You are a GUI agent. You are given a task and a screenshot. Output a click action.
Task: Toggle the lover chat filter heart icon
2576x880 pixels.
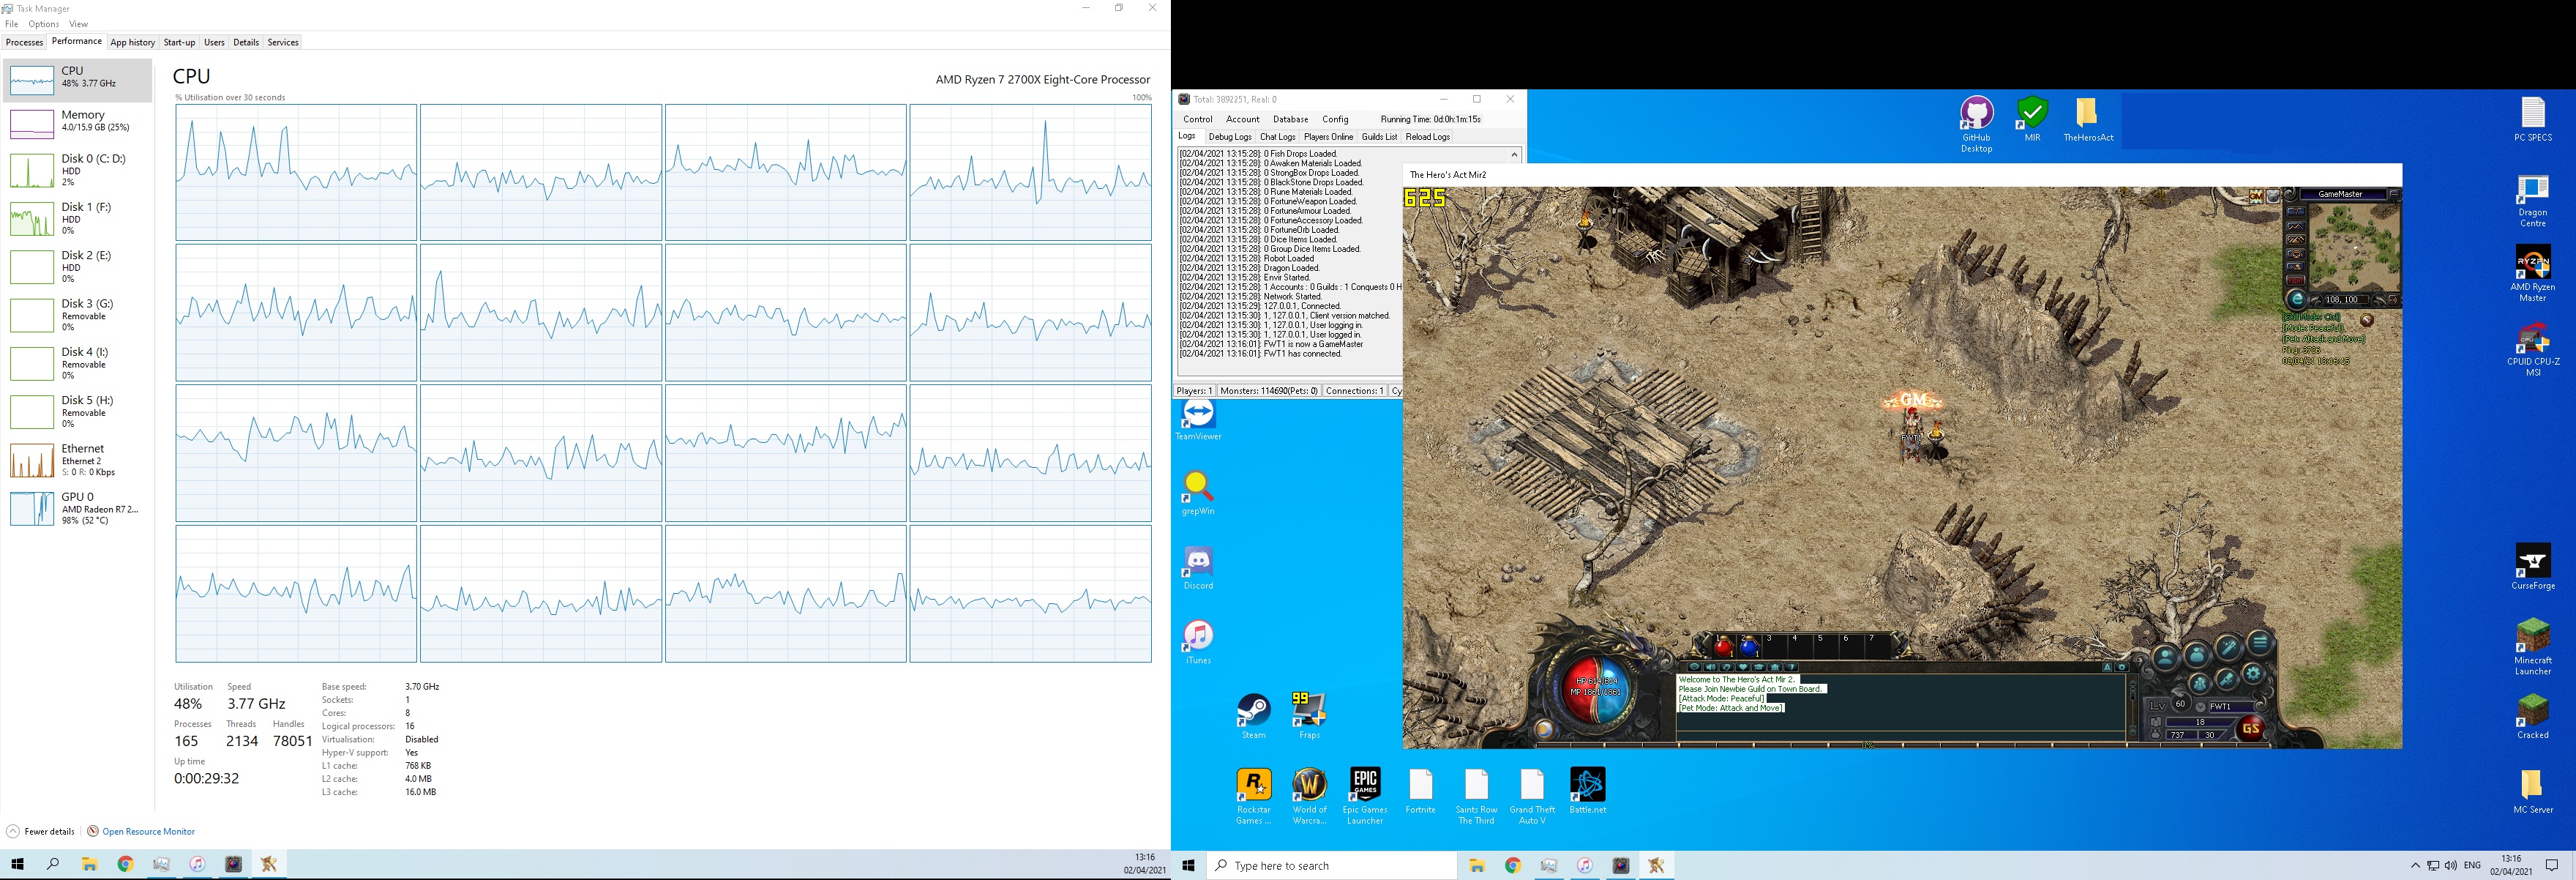[x=1743, y=667]
